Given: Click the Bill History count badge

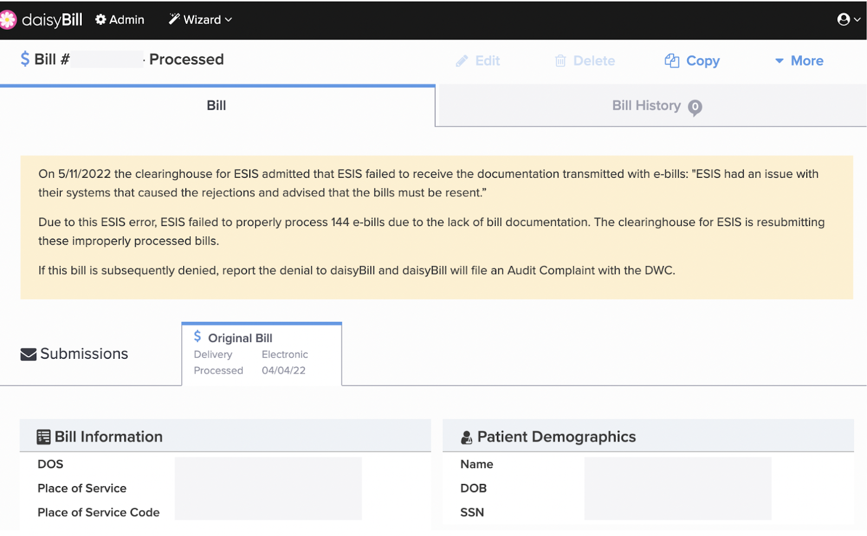Looking at the screenshot, I should tap(695, 107).
